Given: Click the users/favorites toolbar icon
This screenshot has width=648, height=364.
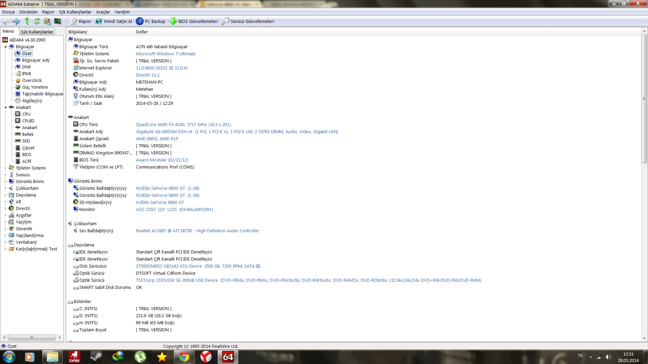Looking at the screenshot, I should click(x=47, y=21).
